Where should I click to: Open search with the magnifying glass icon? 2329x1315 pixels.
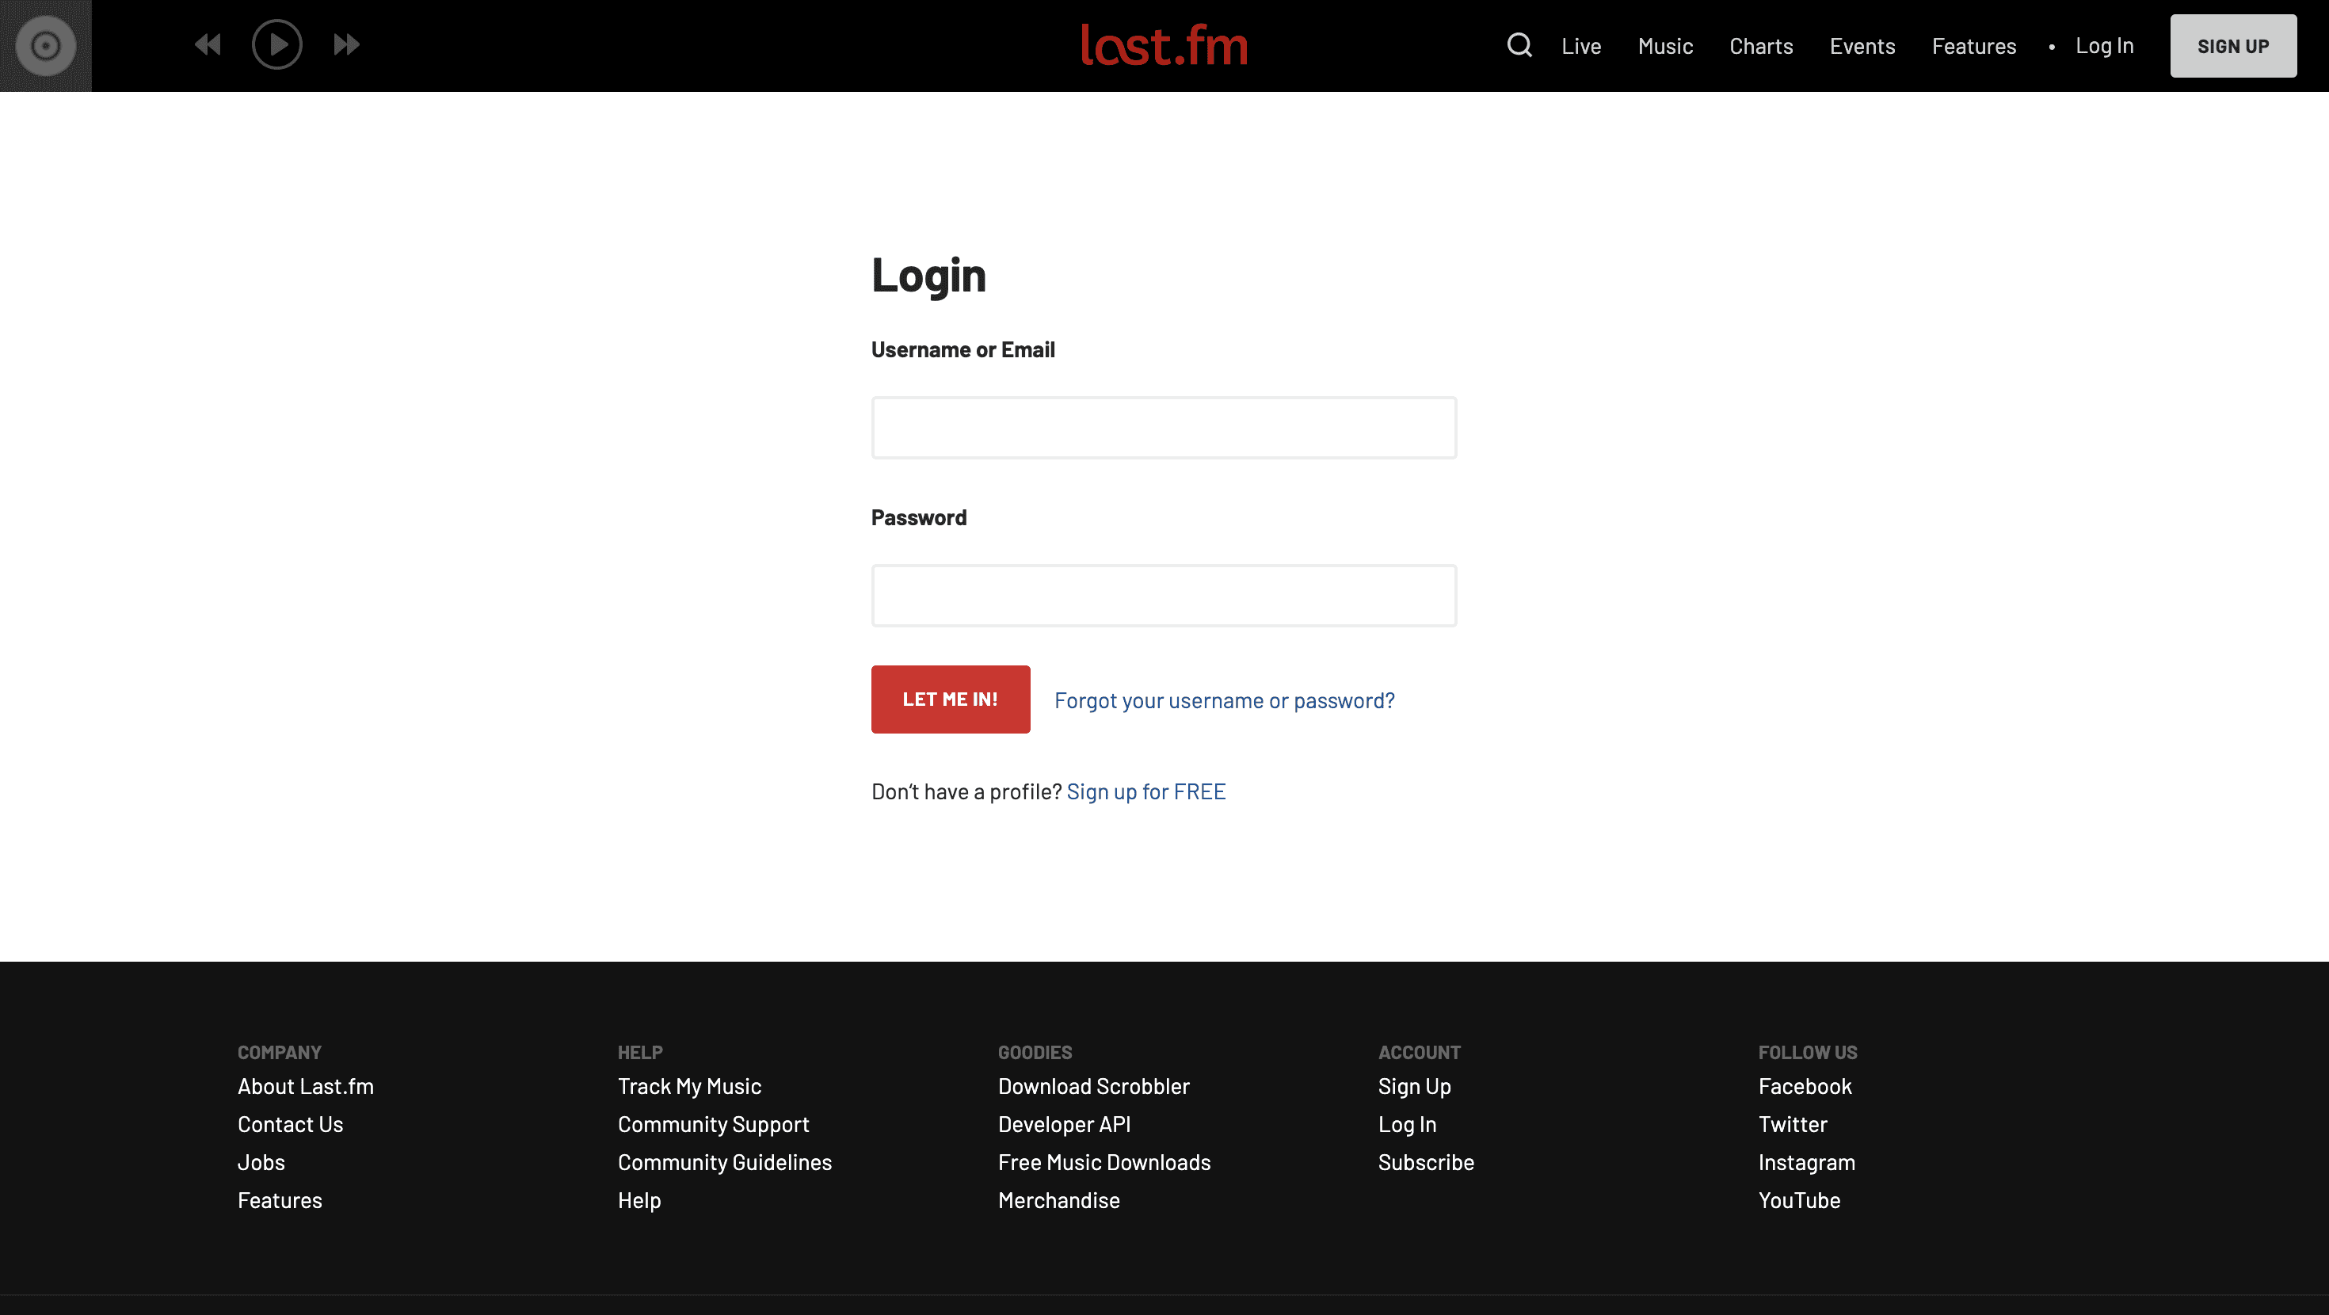point(1519,45)
